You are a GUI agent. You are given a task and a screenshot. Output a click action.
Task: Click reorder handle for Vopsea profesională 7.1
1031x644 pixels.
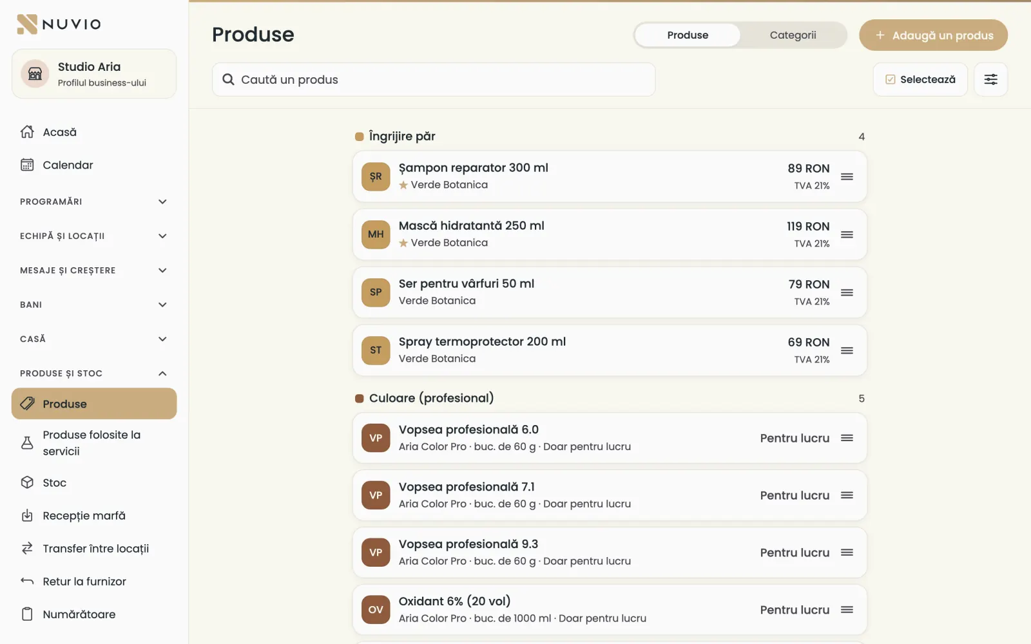coord(847,495)
